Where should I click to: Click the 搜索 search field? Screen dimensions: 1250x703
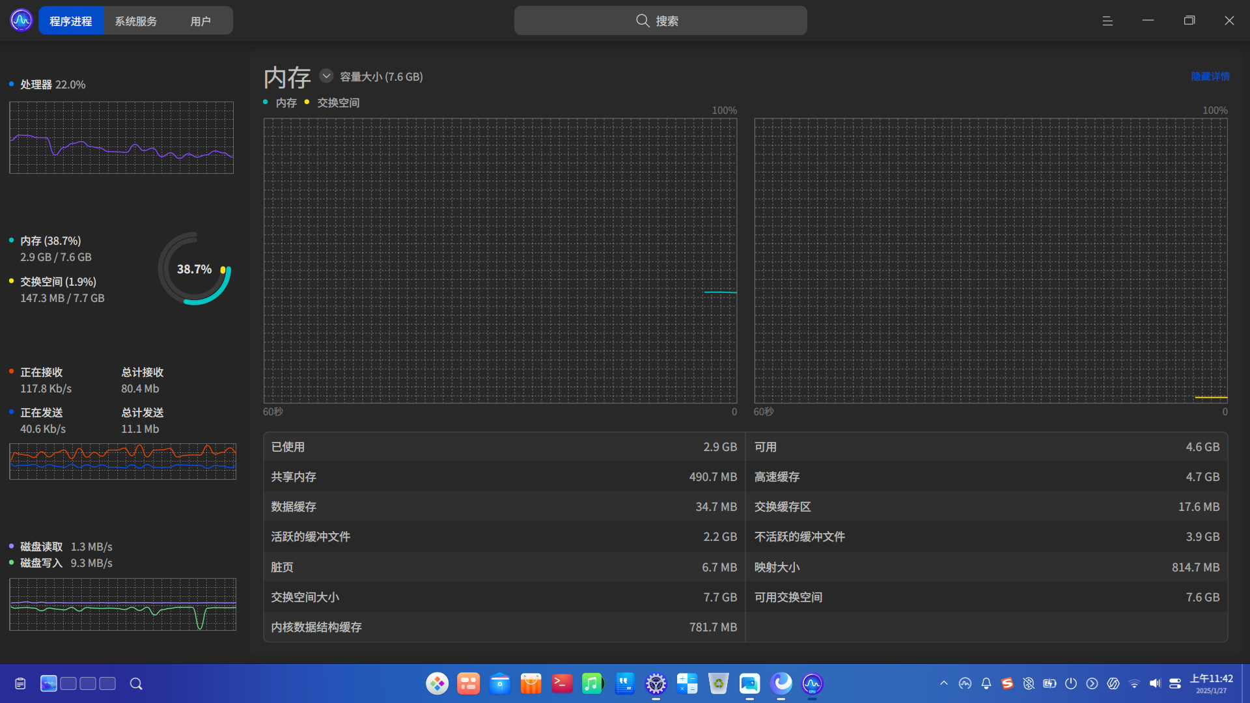[660, 21]
